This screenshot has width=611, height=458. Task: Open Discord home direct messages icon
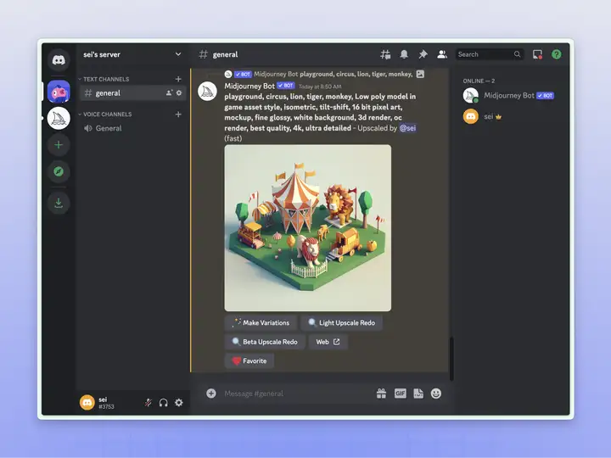[59, 60]
